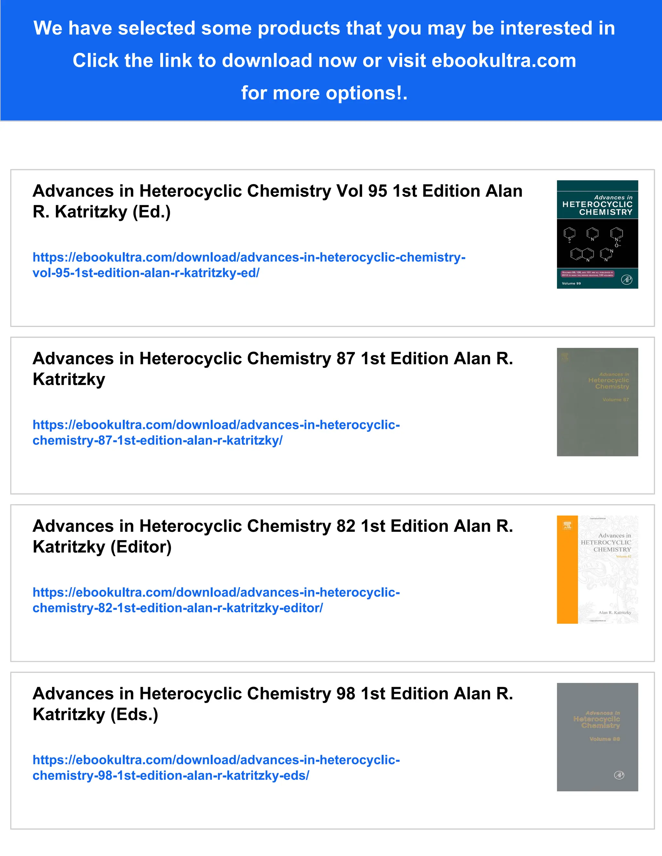Click the title 'Heterocyclic Chemistry 87 1st Edition'
This screenshot has height=856, width=662.
(x=273, y=369)
